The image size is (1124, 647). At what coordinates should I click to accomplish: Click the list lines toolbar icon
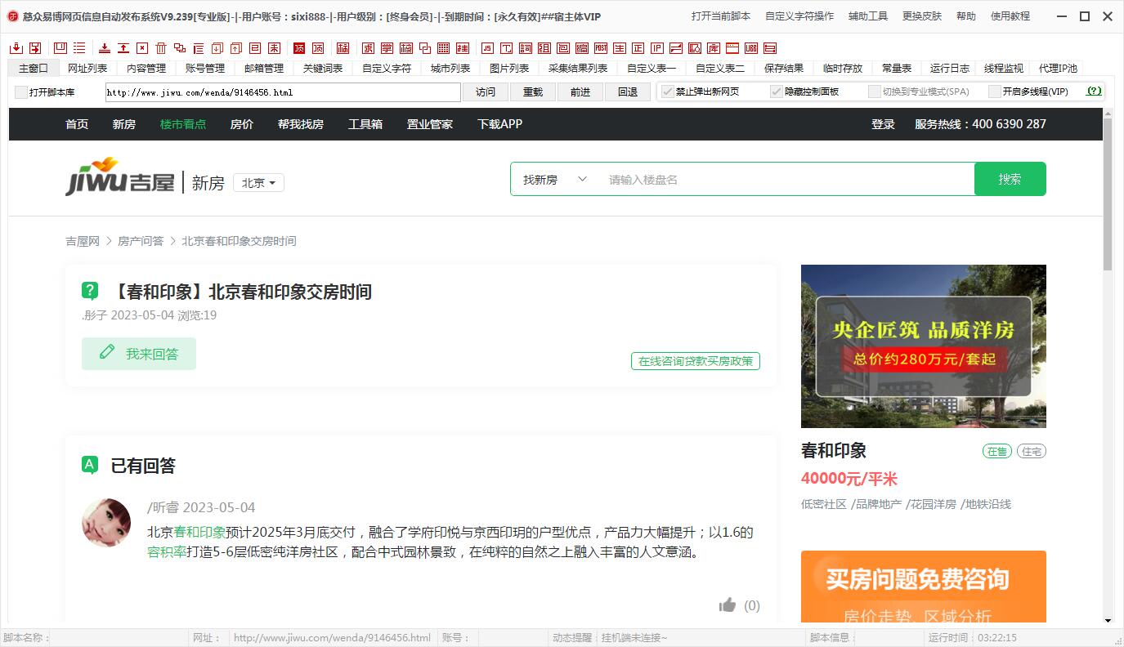79,48
